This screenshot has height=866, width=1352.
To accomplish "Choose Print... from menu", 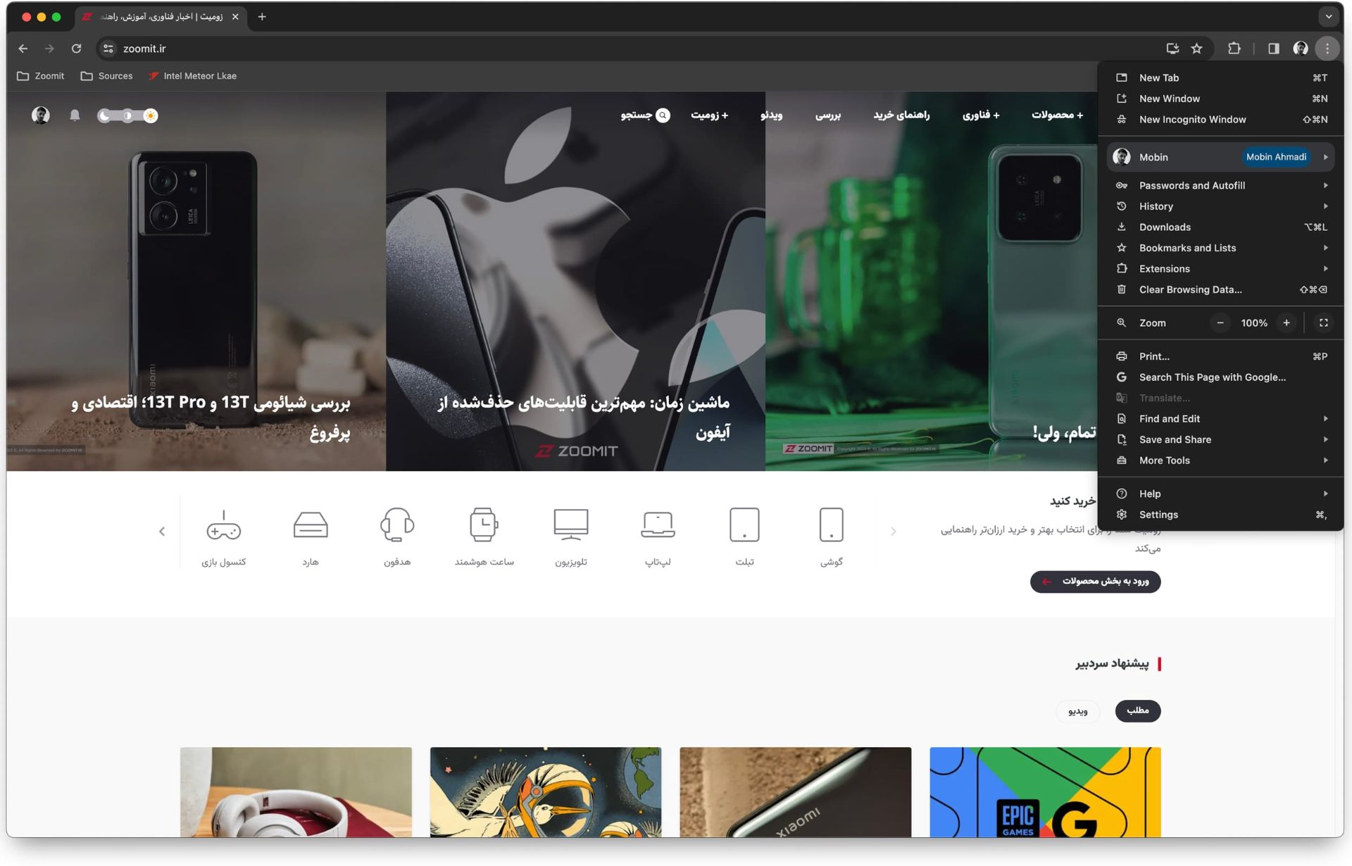I will (x=1221, y=357).
